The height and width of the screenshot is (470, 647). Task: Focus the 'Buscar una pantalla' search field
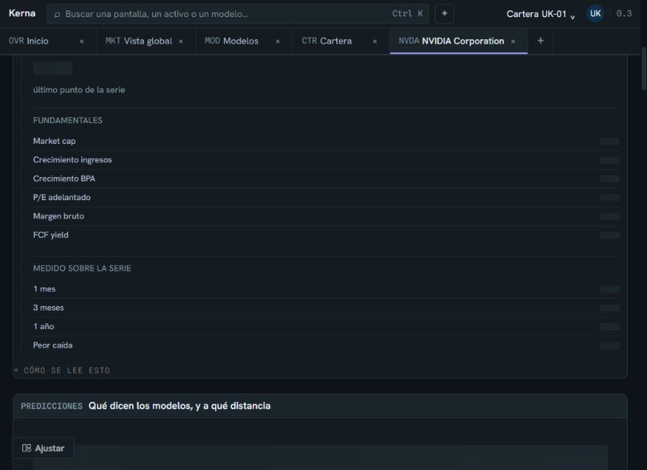click(237, 13)
